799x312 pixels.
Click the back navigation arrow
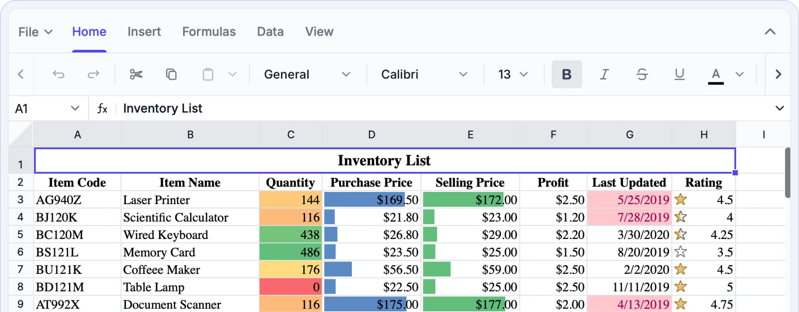click(21, 74)
